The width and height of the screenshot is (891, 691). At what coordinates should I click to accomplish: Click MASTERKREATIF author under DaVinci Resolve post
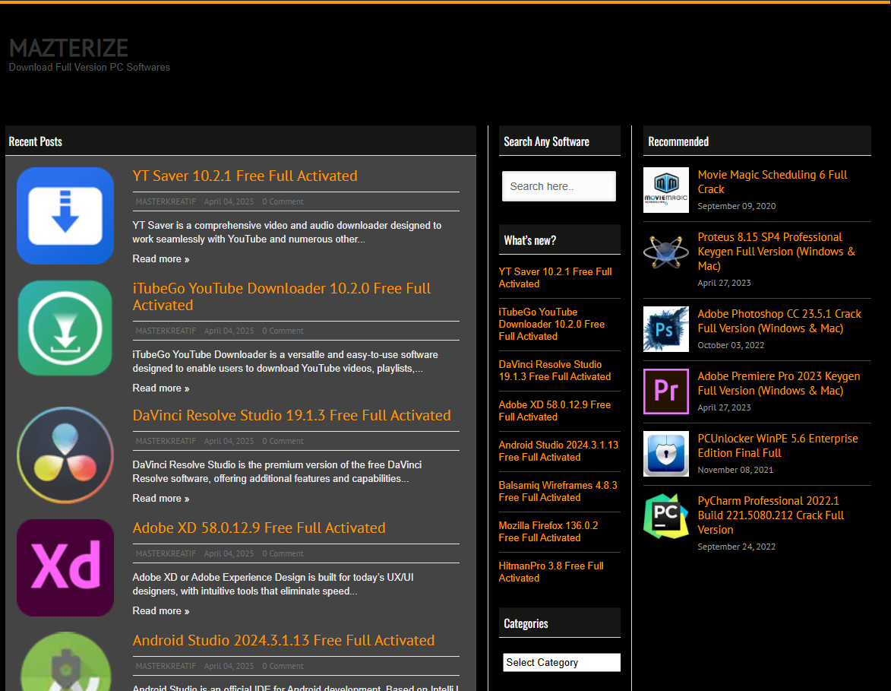click(x=166, y=442)
